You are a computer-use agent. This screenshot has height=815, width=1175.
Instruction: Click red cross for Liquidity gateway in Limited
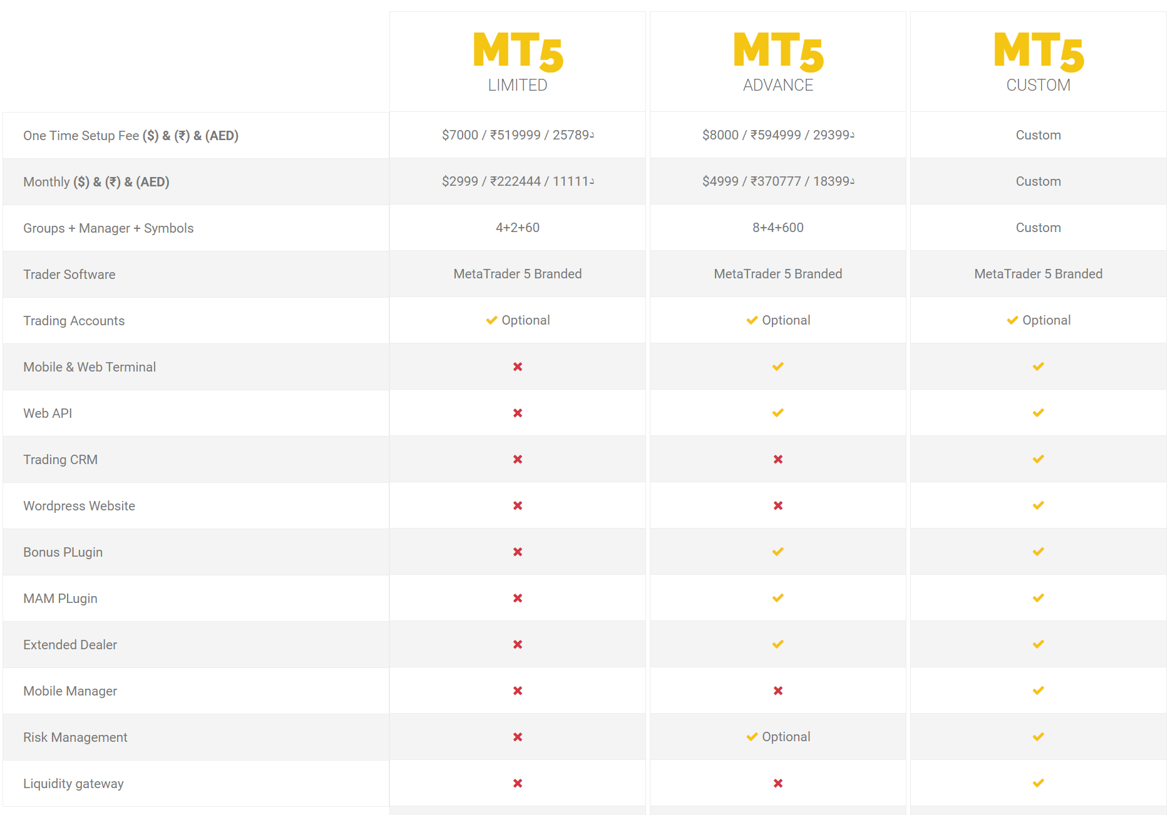click(x=518, y=783)
